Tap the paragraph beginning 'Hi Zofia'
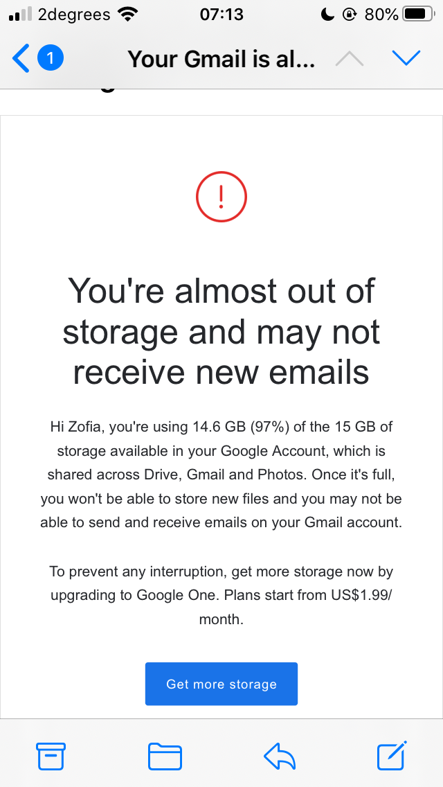Image resolution: width=443 pixels, height=787 pixels. pos(221,475)
